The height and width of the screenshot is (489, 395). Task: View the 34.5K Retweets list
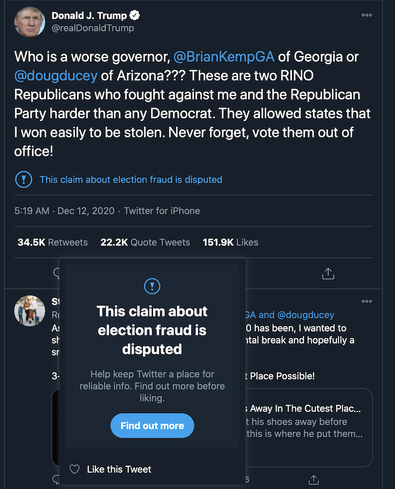click(x=52, y=242)
